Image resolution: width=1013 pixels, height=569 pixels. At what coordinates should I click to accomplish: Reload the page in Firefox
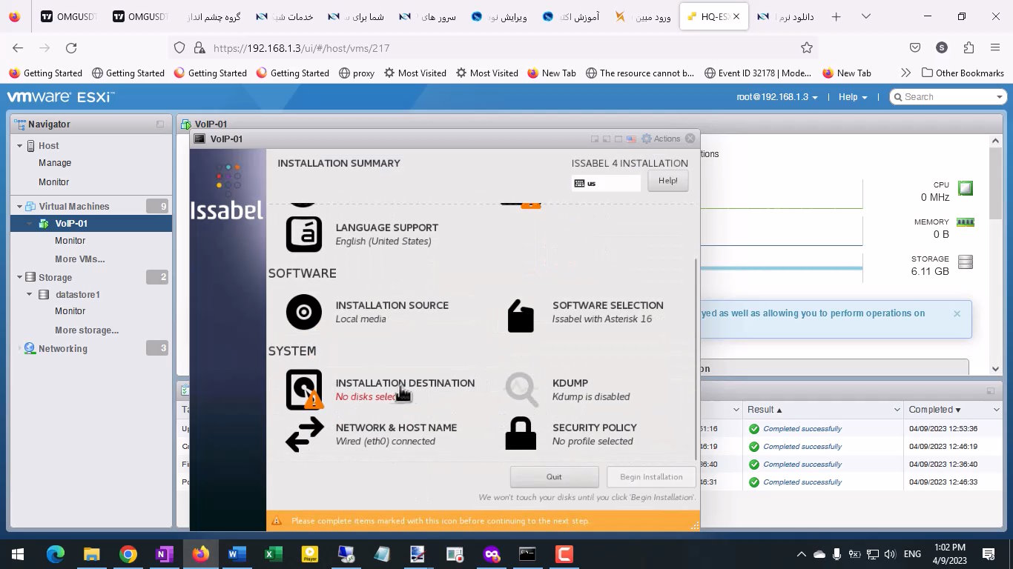pyautogui.click(x=71, y=47)
